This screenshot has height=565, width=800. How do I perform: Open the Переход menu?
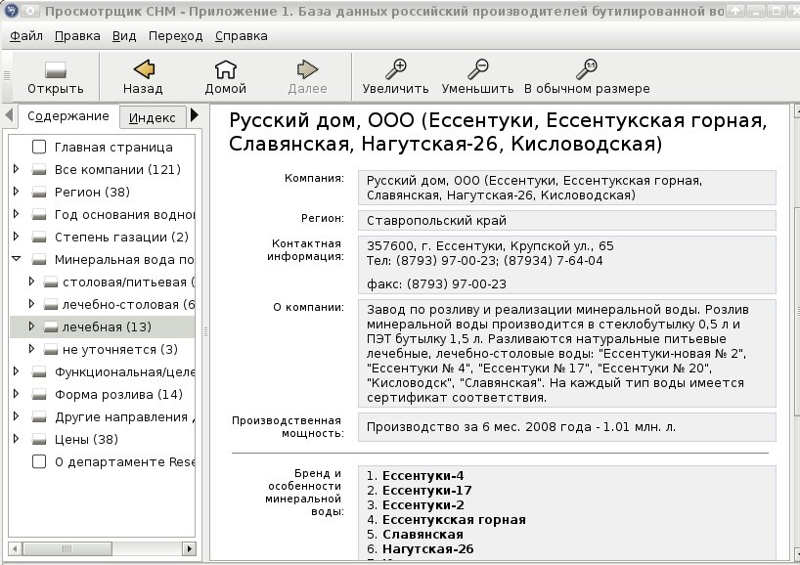tap(175, 36)
